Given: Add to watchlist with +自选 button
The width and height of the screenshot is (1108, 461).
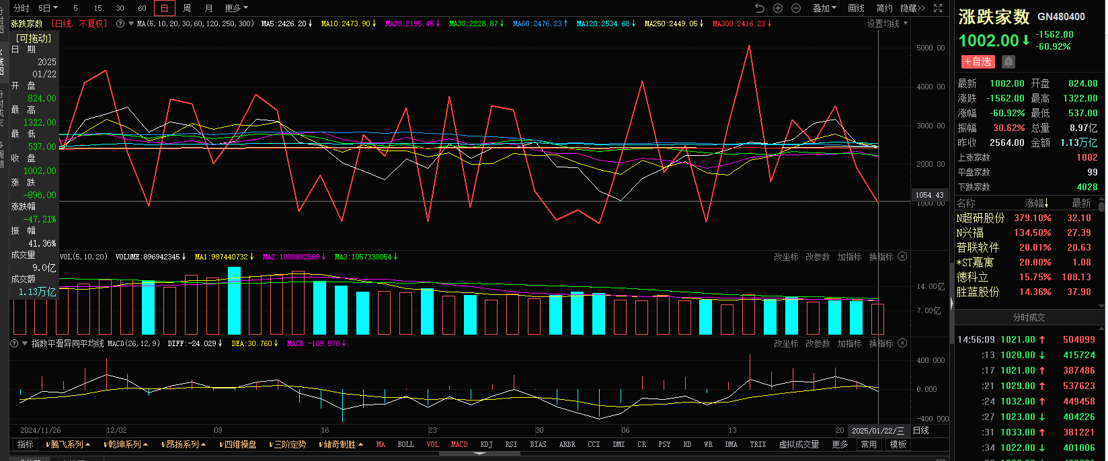Looking at the screenshot, I should 978,62.
